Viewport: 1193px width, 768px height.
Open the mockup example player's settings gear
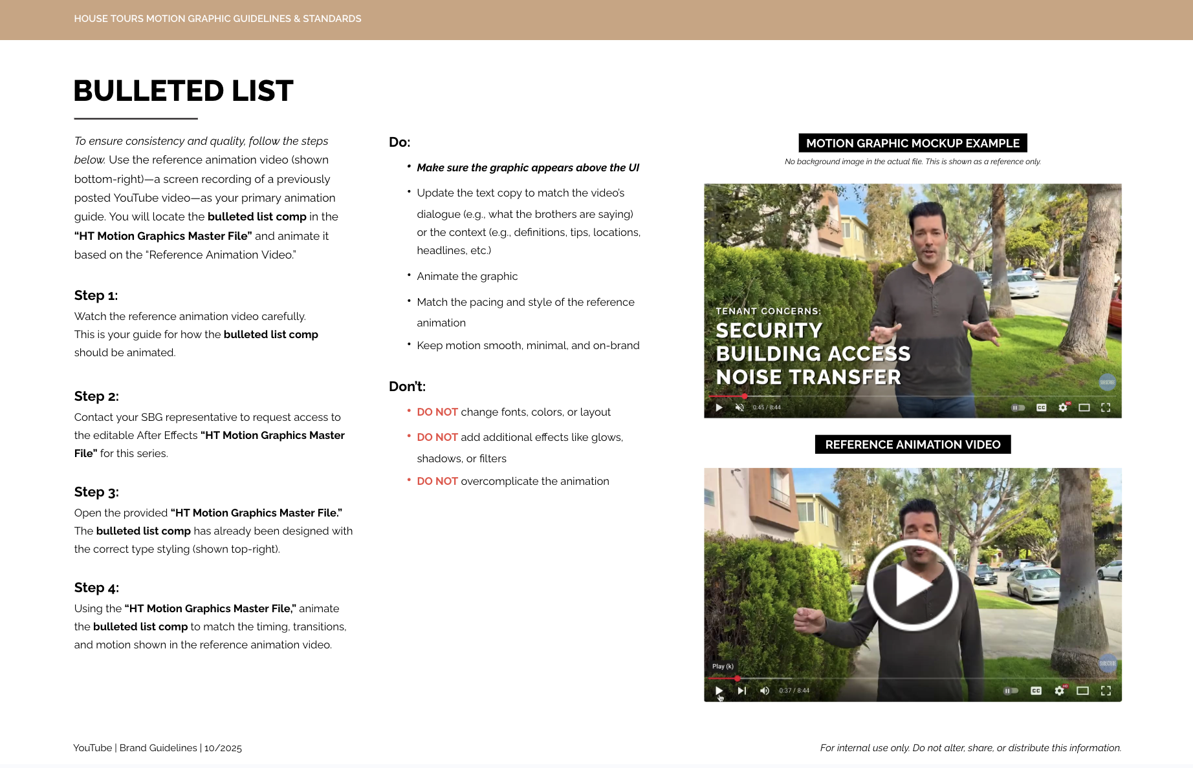[1062, 408]
